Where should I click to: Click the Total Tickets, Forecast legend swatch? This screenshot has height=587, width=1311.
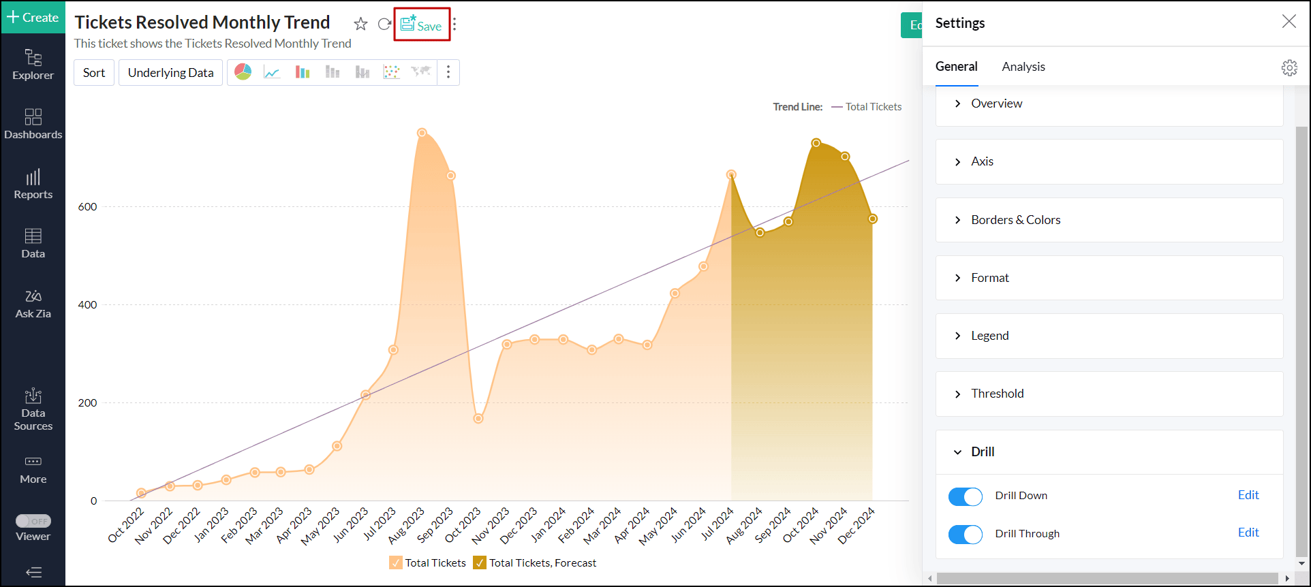pos(480,562)
